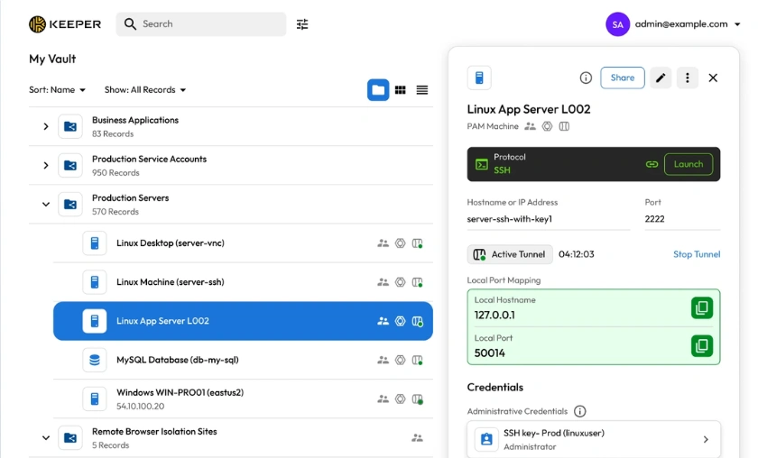Click the Search input field
The height and width of the screenshot is (458, 758).
point(201,23)
